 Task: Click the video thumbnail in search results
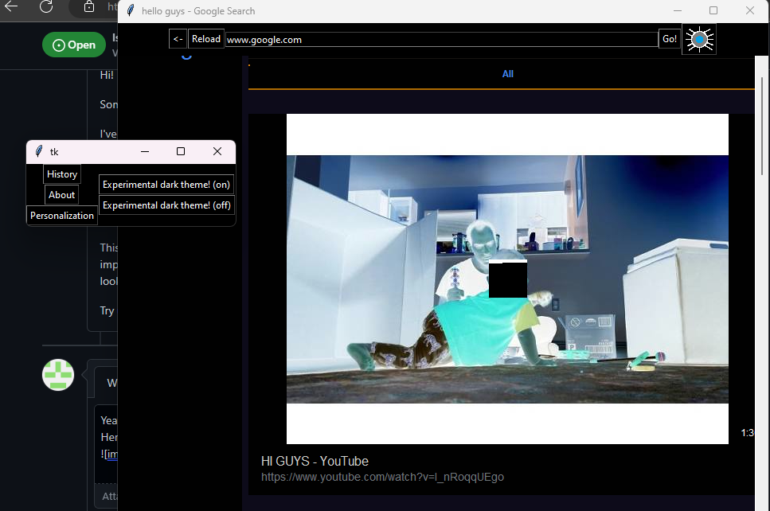pyautogui.click(x=507, y=278)
